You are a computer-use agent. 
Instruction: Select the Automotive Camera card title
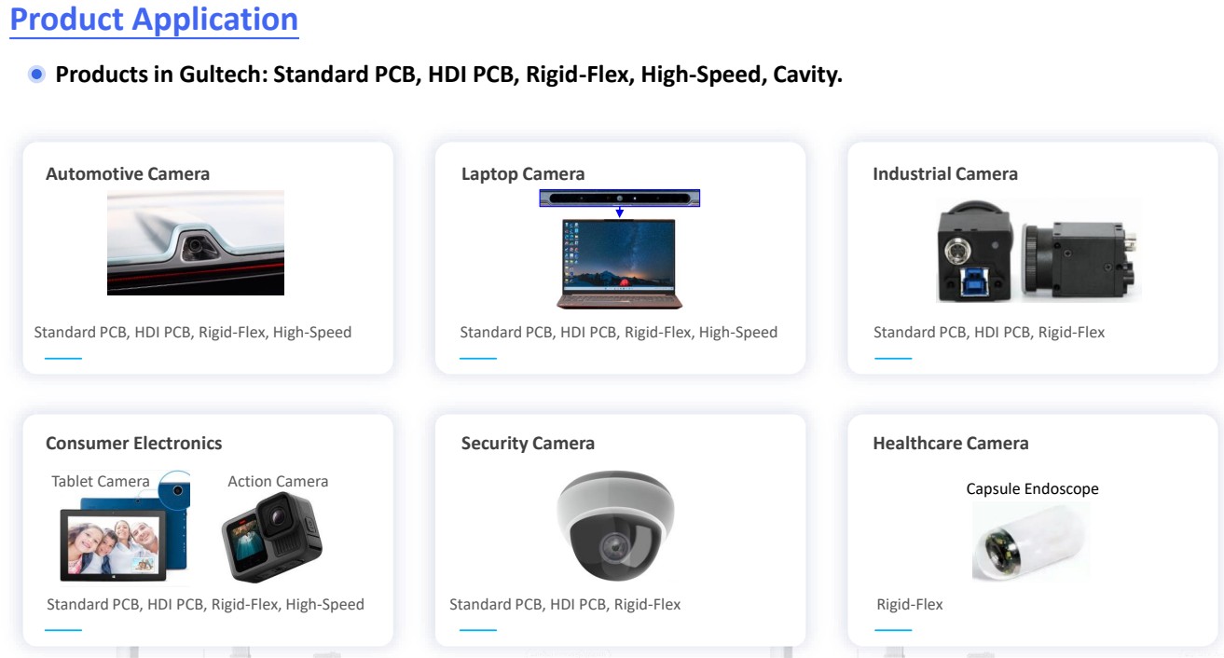pyautogui.click(x=128, y=174)
